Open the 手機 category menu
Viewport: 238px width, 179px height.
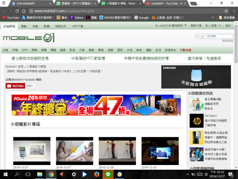[x=15, y=50]
